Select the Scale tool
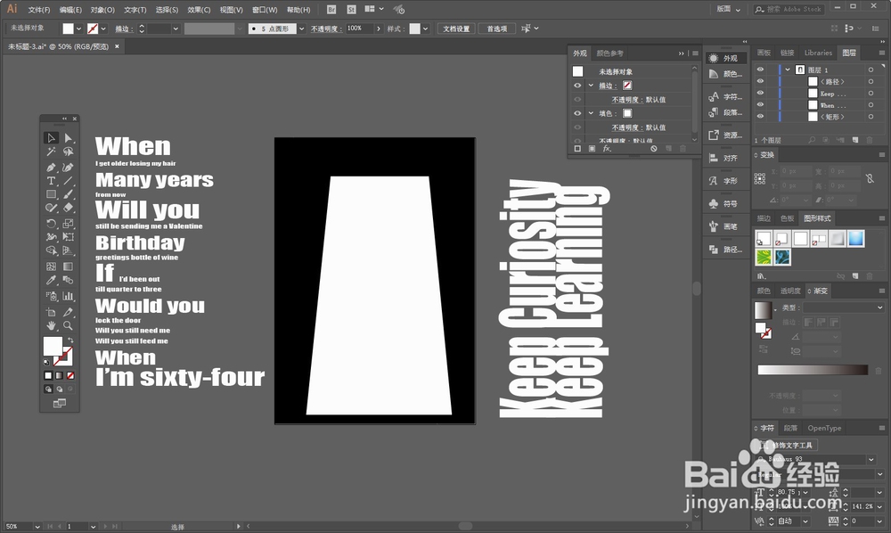 (69, 224)
